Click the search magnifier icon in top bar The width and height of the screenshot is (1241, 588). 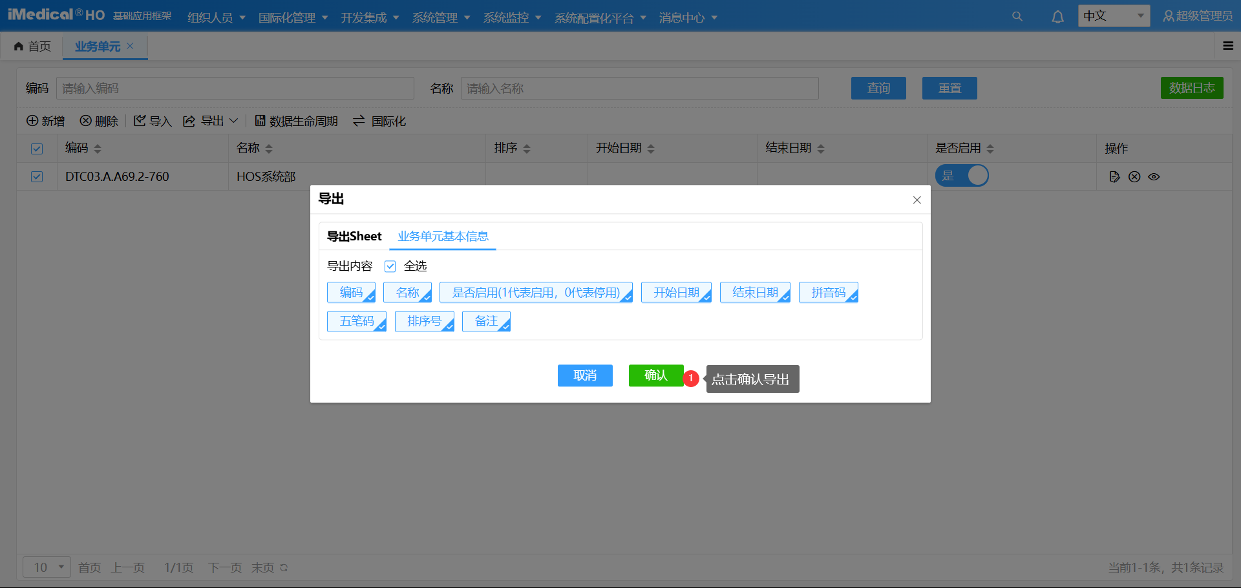(1017, 17)
